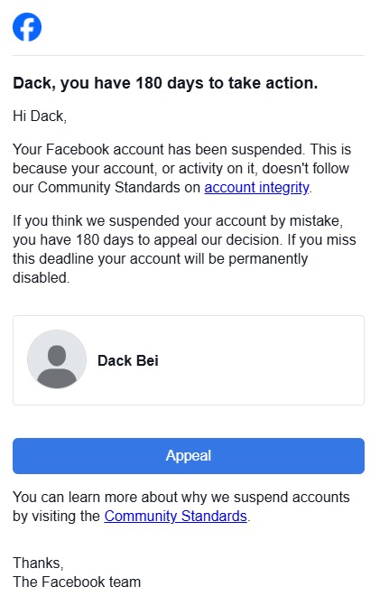Click the words 'by visiting the' before the link
Image resolution: width=389 pixels, height=615 pixels.
[57, 516]
